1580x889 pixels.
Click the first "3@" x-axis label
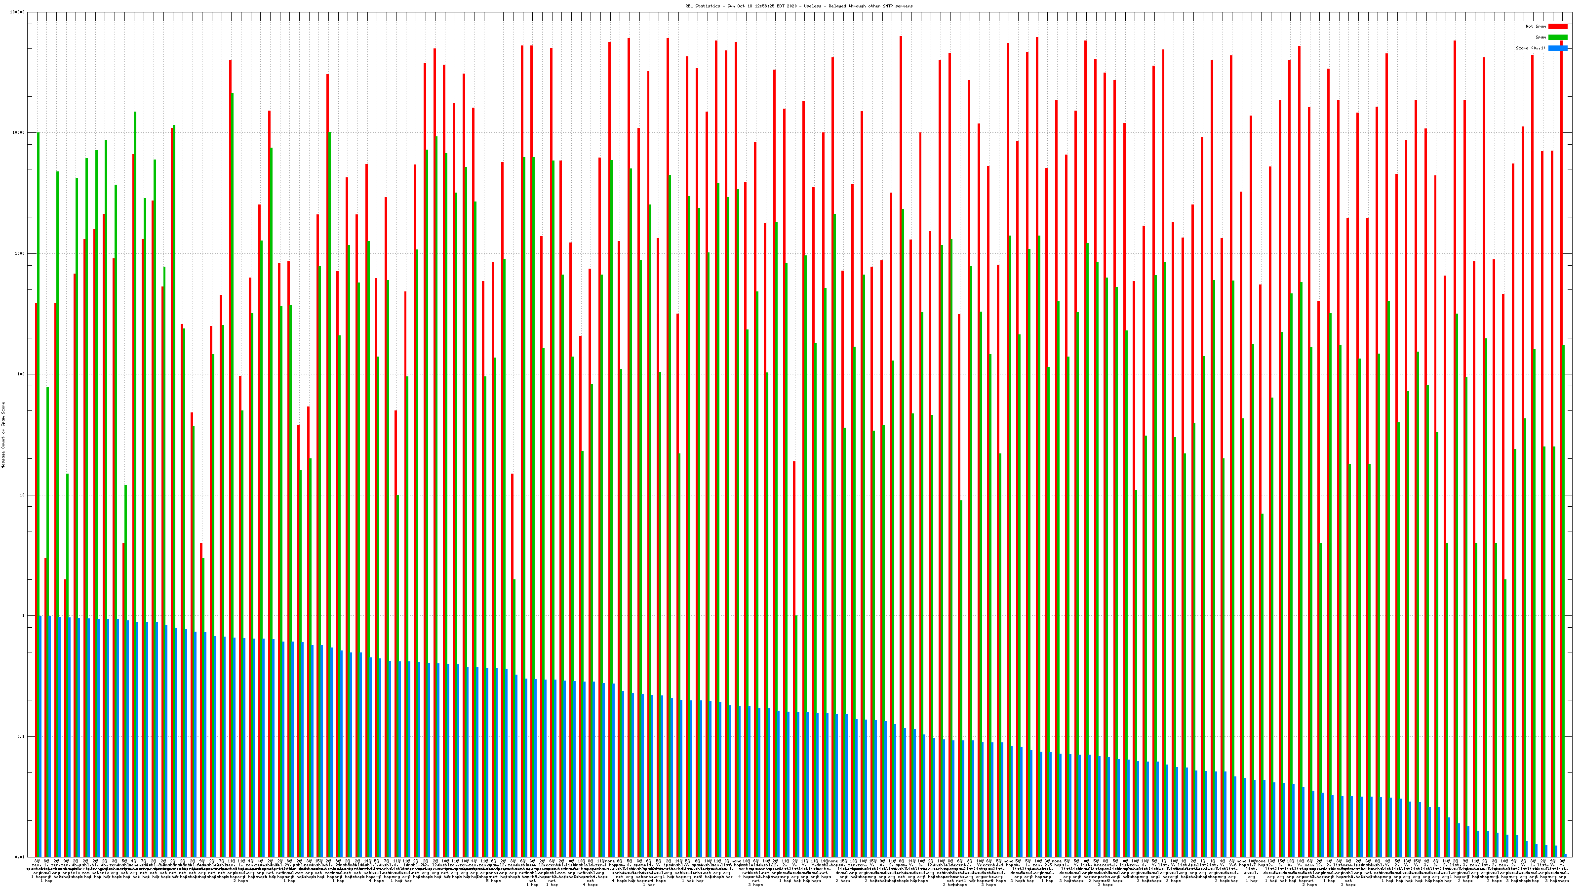click(x=37, y=862)
